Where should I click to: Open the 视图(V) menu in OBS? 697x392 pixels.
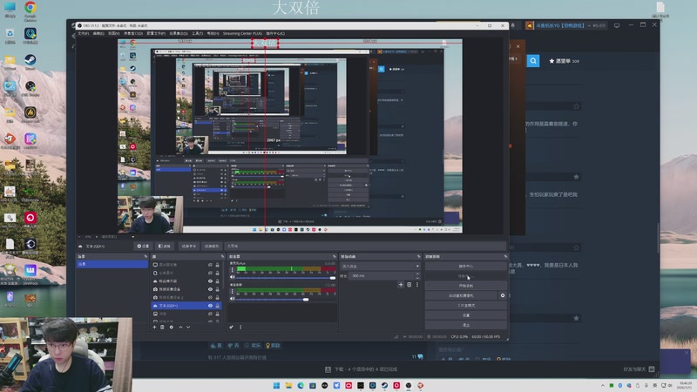coord(114,33)
